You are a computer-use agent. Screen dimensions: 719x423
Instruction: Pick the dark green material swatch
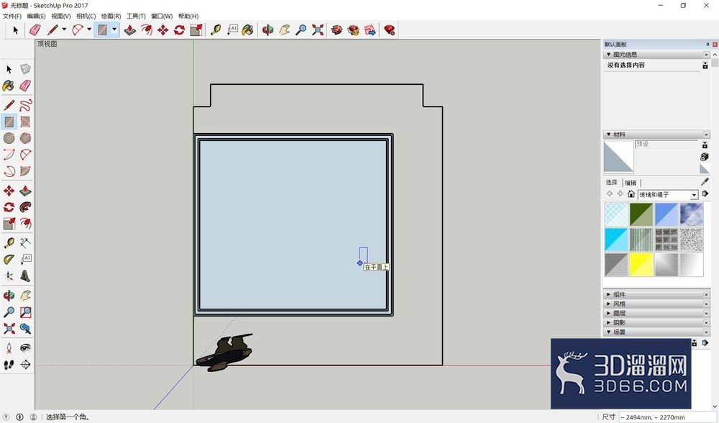(641, 214)
